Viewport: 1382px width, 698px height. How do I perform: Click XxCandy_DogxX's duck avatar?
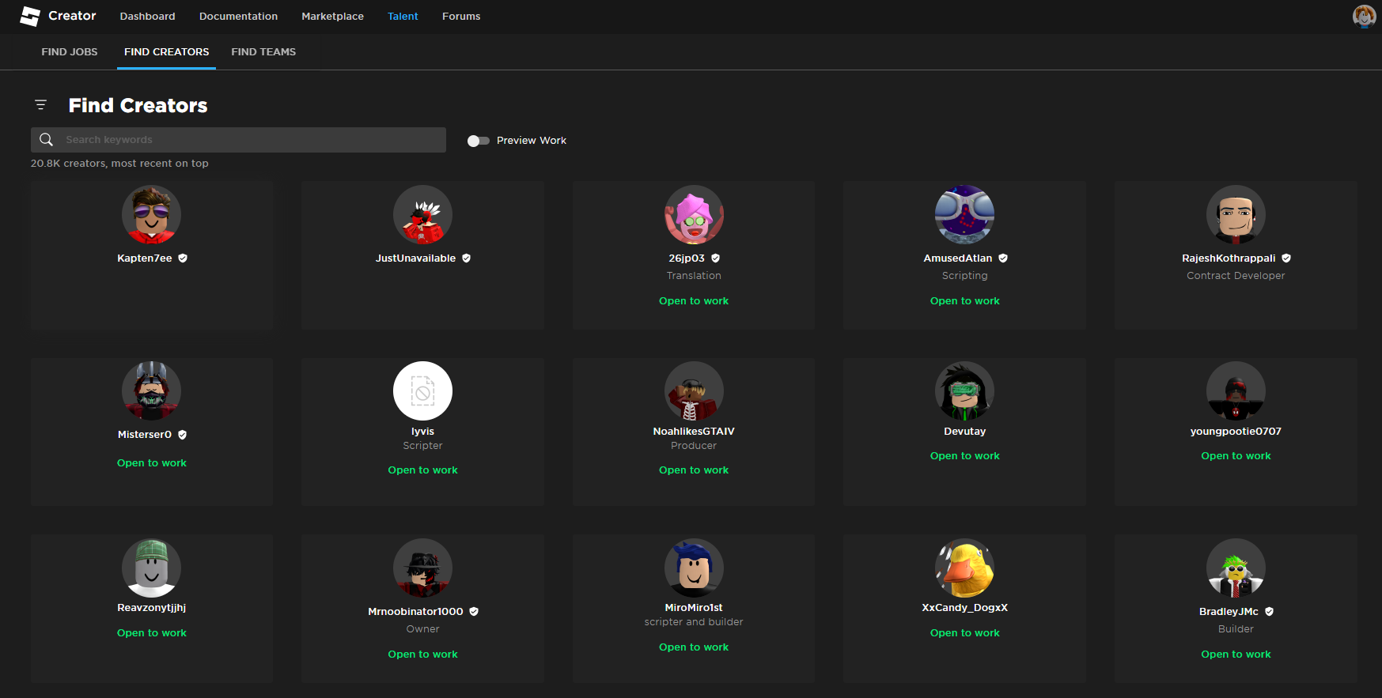(x=964, y=568)
